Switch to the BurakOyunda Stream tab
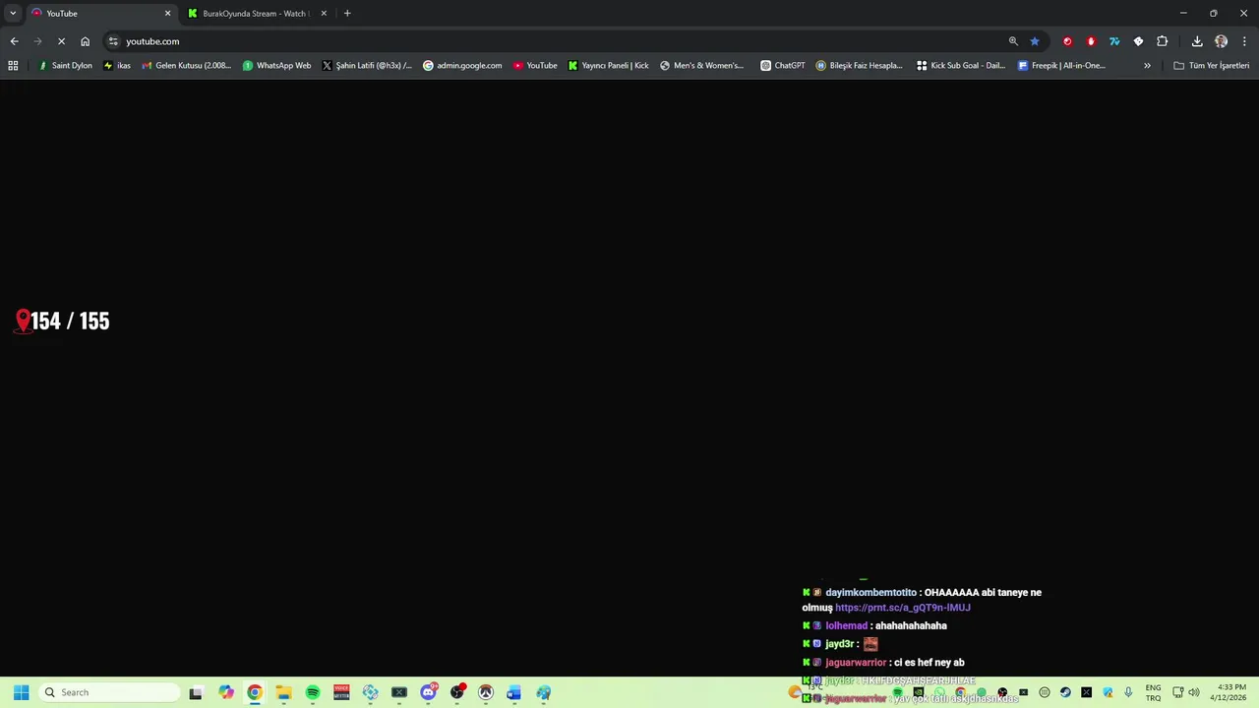This screenshot has height=708, width=1259. tap(258, 14)
